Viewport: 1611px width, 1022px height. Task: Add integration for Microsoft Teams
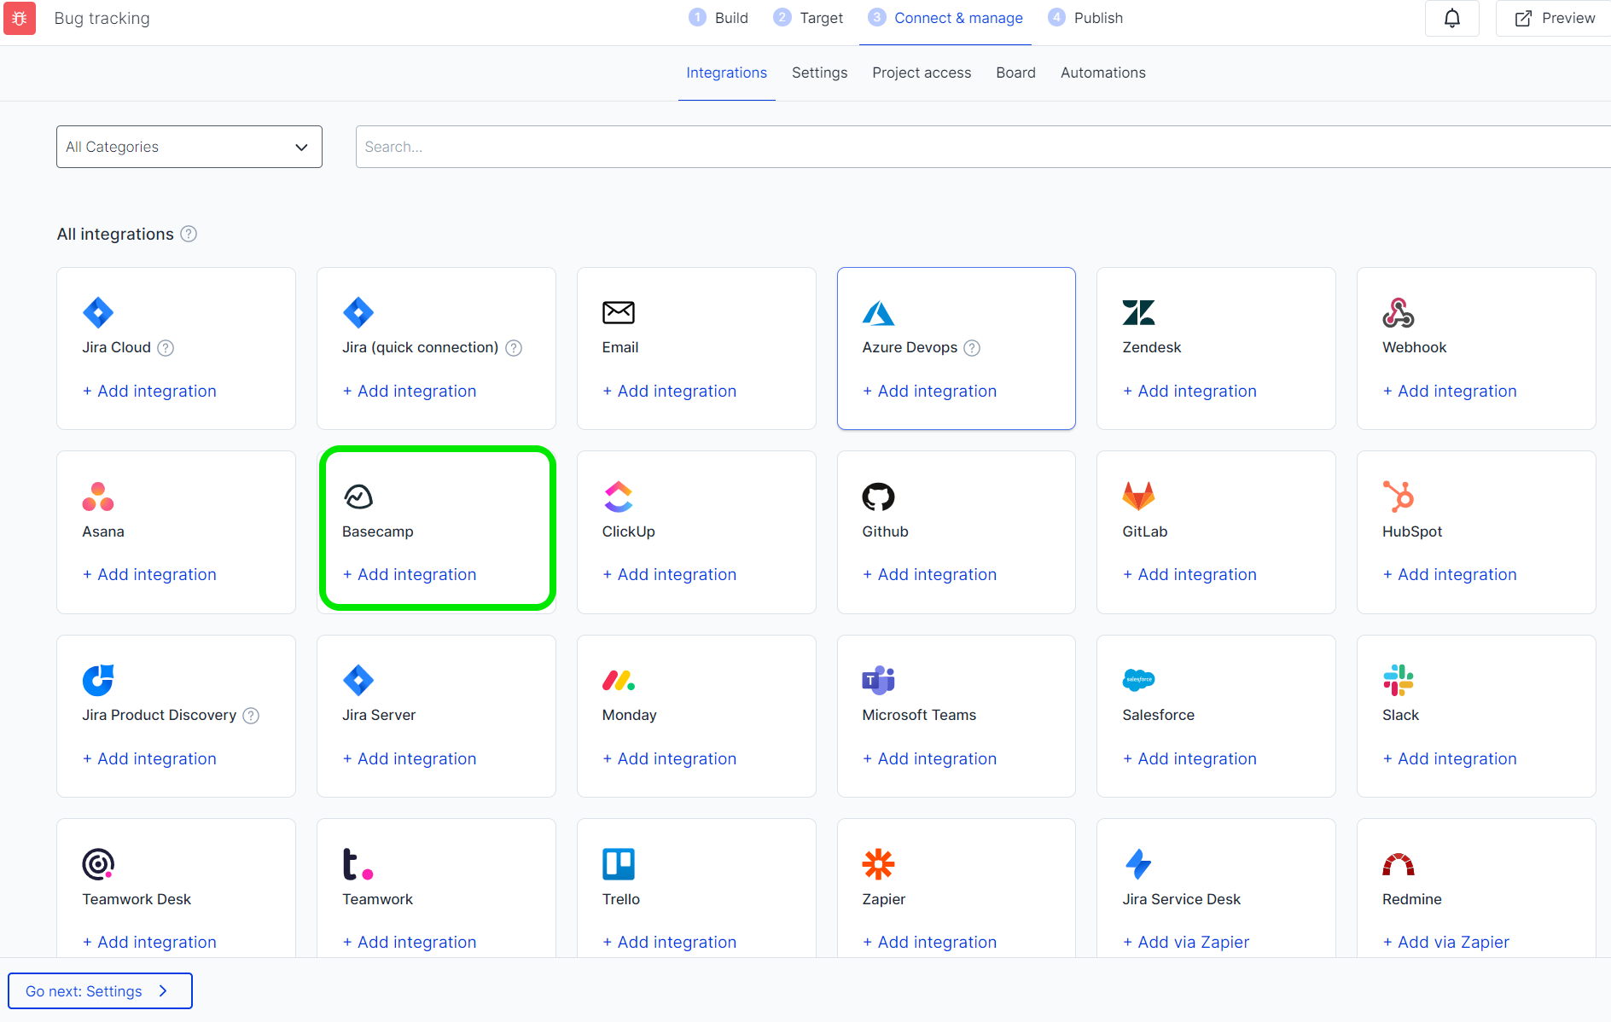(x=929, y=758)
